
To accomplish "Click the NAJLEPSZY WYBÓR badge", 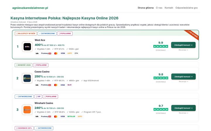I will (x=26, y=33).
